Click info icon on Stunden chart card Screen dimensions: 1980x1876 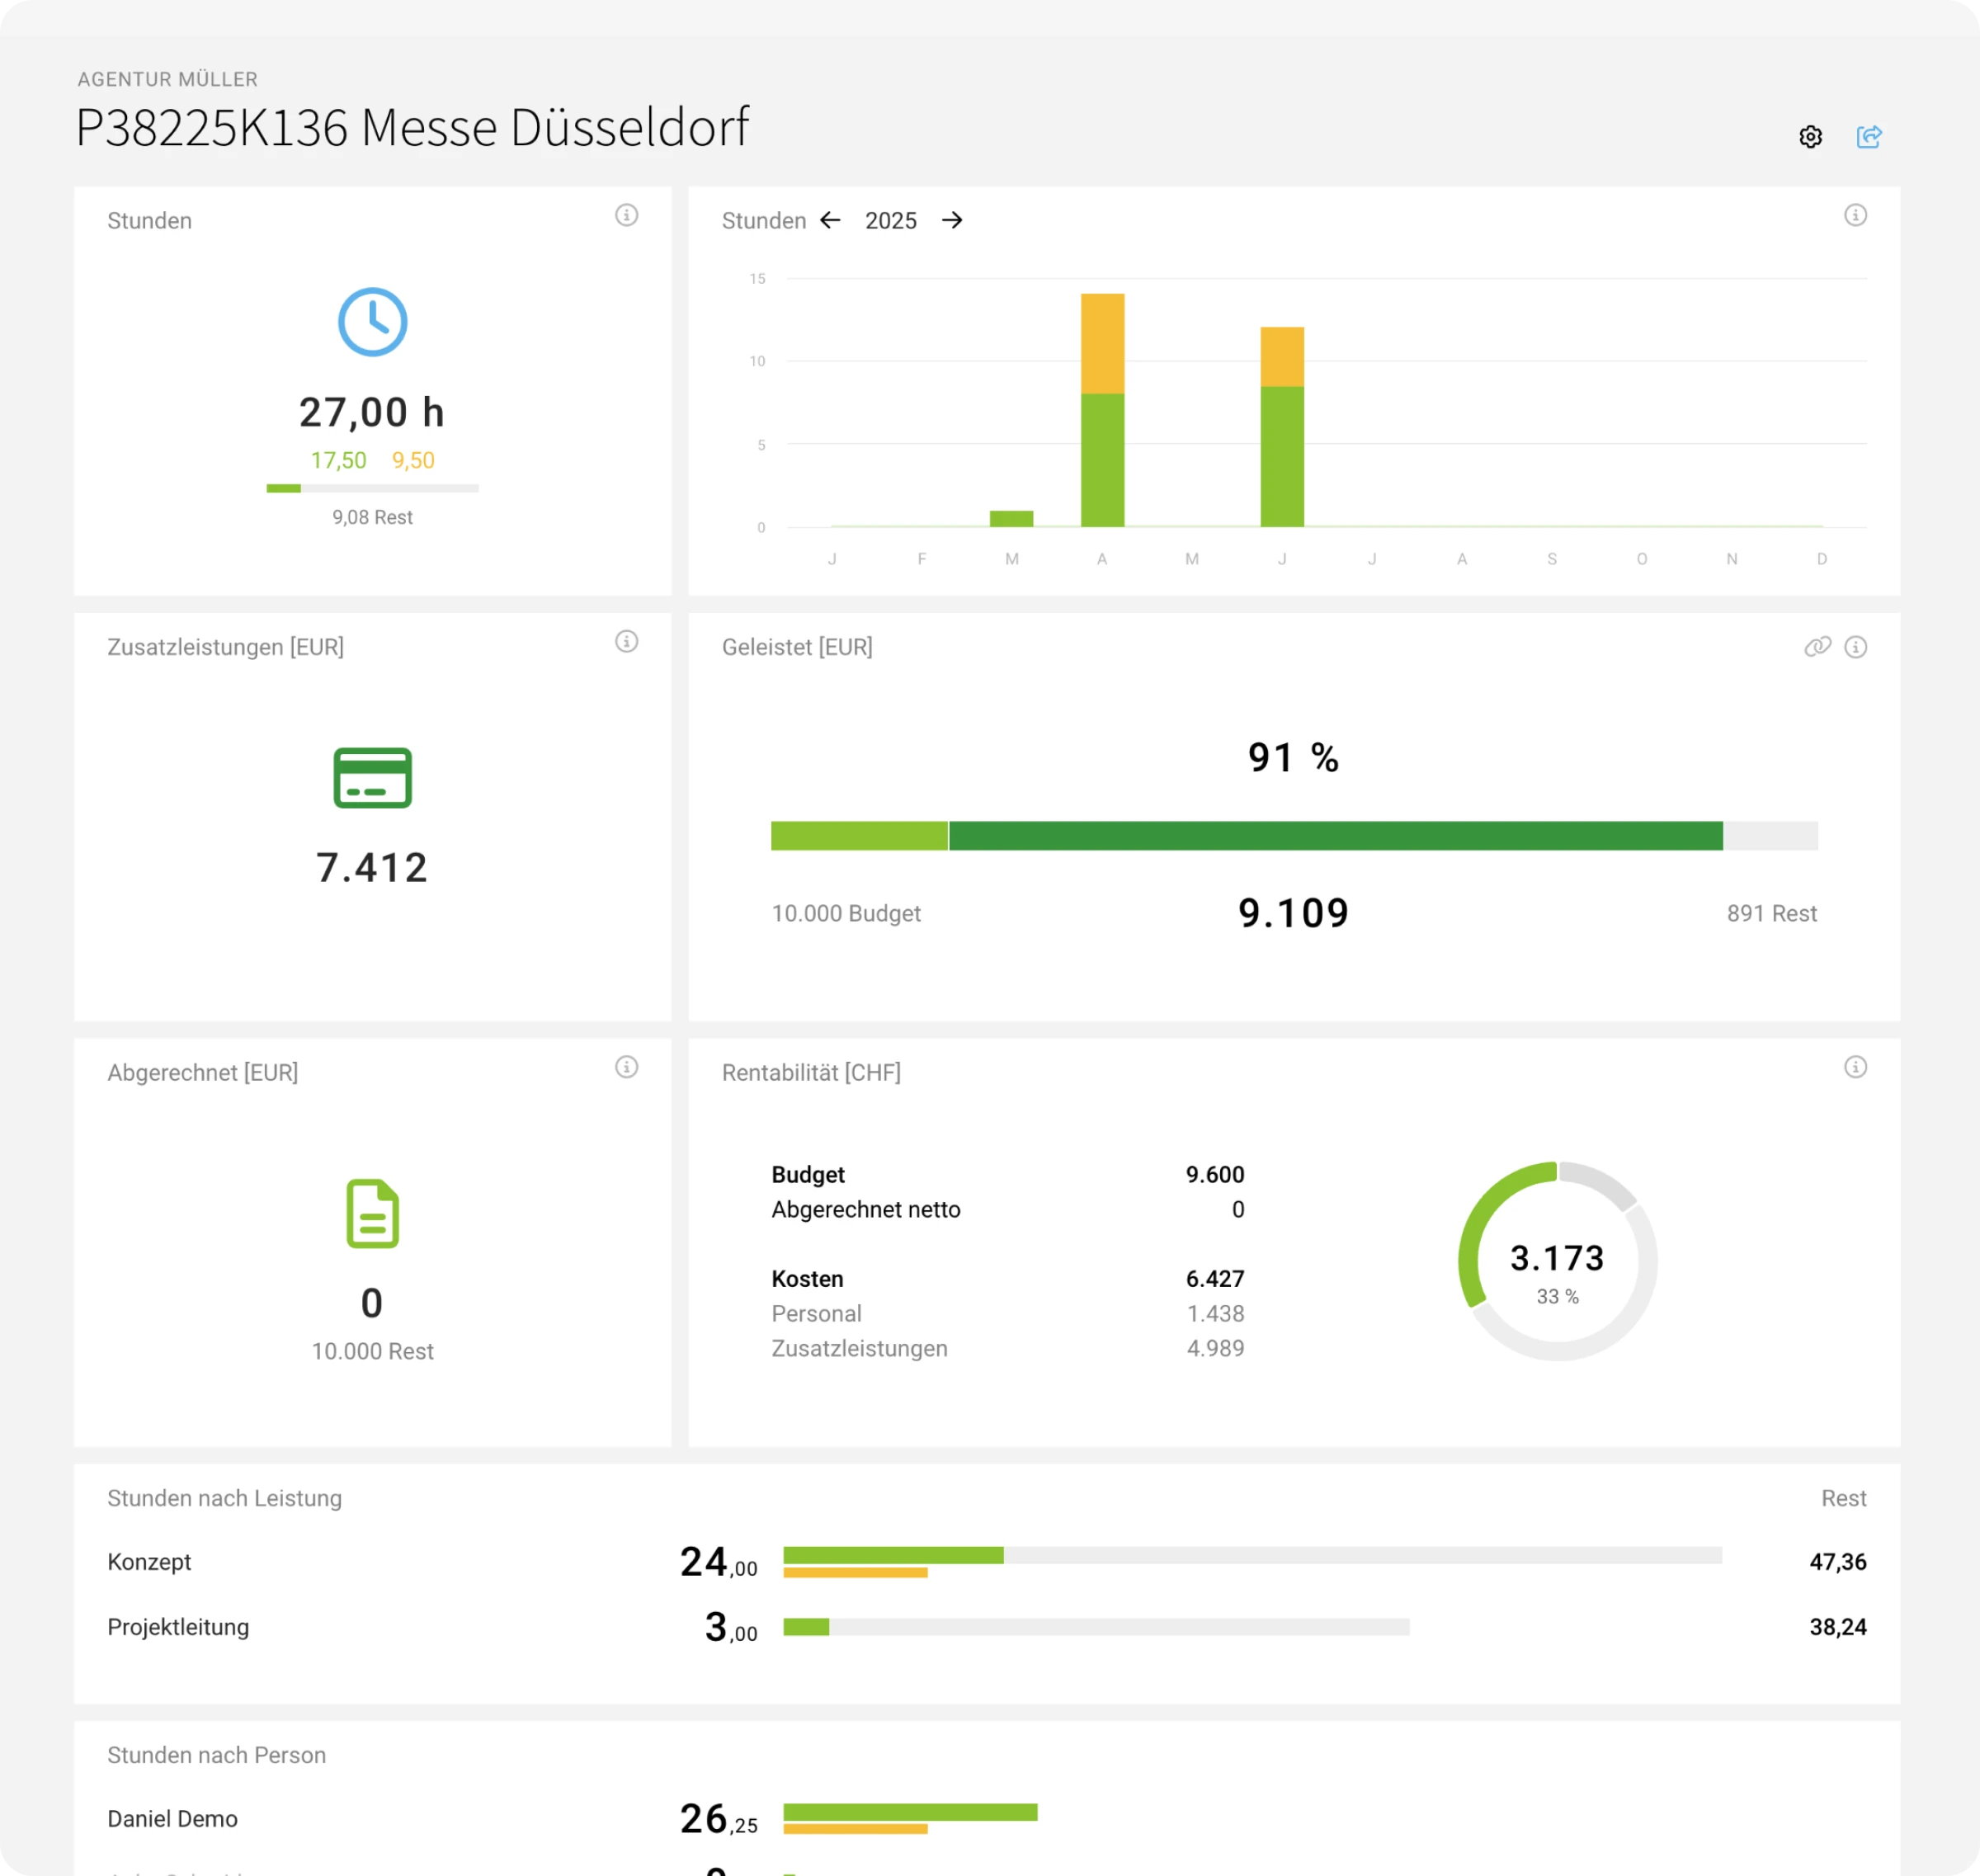point(1855,215)
